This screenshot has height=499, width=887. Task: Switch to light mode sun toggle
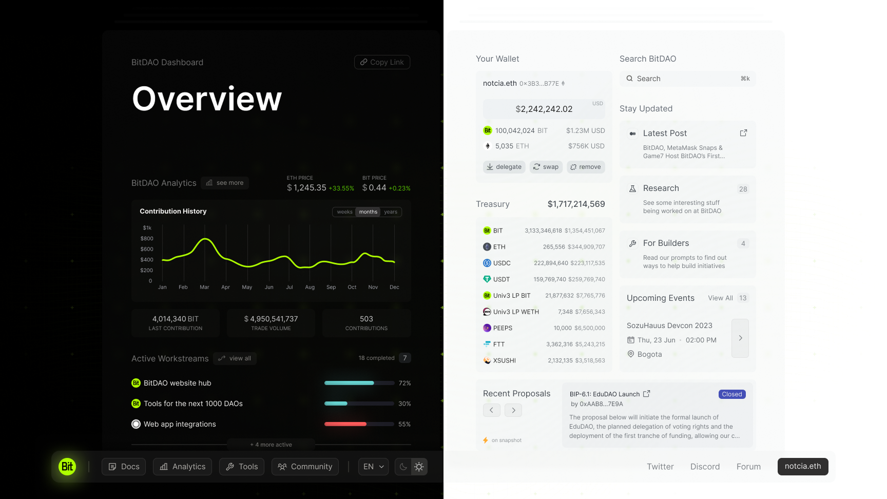coord(419,467)
